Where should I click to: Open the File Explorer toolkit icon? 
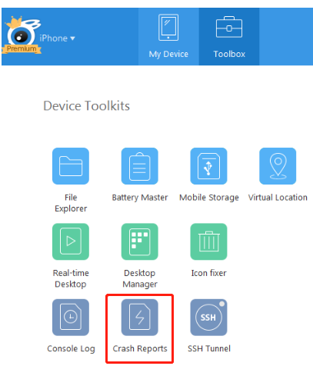pos(71,166)
